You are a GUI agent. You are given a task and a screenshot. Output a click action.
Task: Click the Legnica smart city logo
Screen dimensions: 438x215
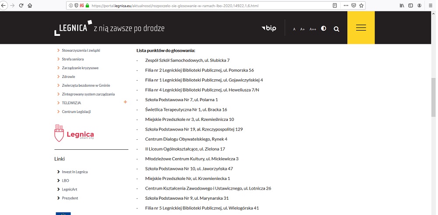pyautogui.click(x=74, y=133)
